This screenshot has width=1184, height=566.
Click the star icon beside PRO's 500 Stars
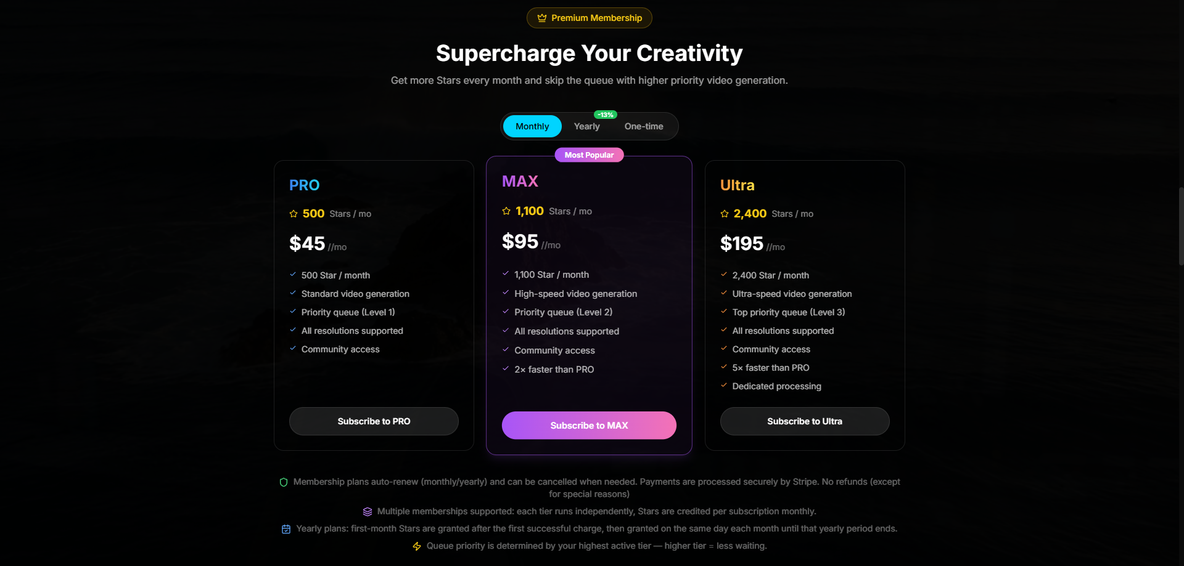tap(294, 214)
